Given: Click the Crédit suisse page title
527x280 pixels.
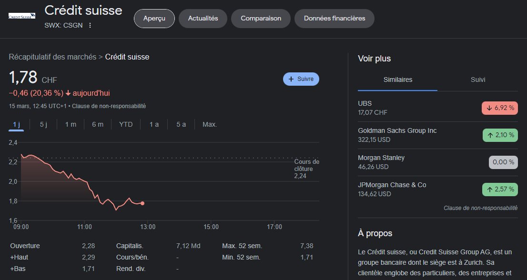Looking at the screenshot, I should [x=83, y=10].
